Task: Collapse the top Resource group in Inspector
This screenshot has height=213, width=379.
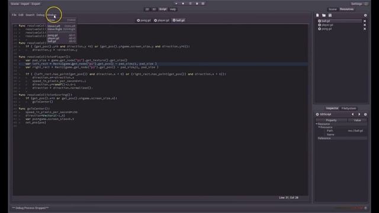Action: tap(317, 124)
